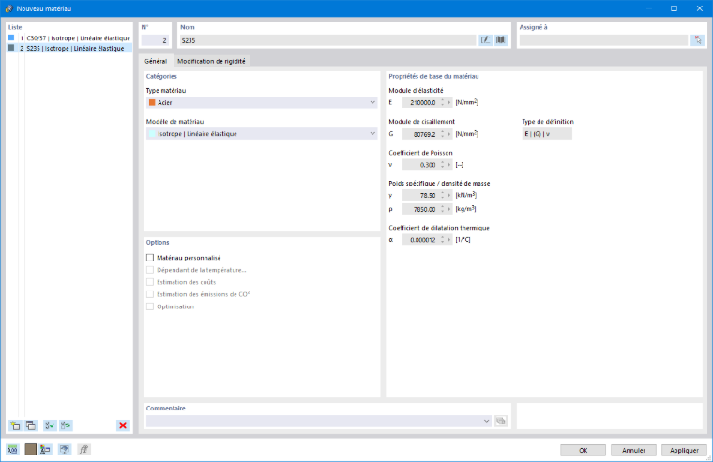
Task: Select S235 material in the list
Action: coord(69,48)
